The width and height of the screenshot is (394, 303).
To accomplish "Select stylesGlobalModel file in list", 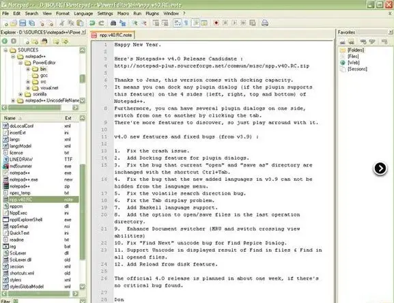I will coord(27,287).
